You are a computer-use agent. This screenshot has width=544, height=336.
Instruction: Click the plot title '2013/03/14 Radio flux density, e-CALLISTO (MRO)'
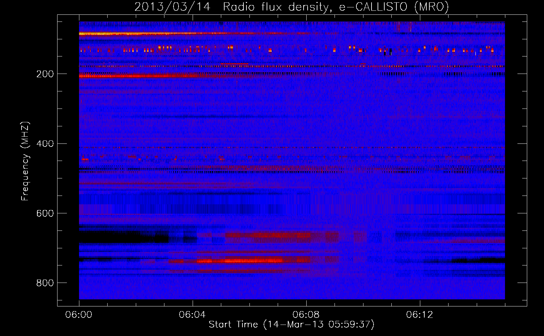coord(292,7)
